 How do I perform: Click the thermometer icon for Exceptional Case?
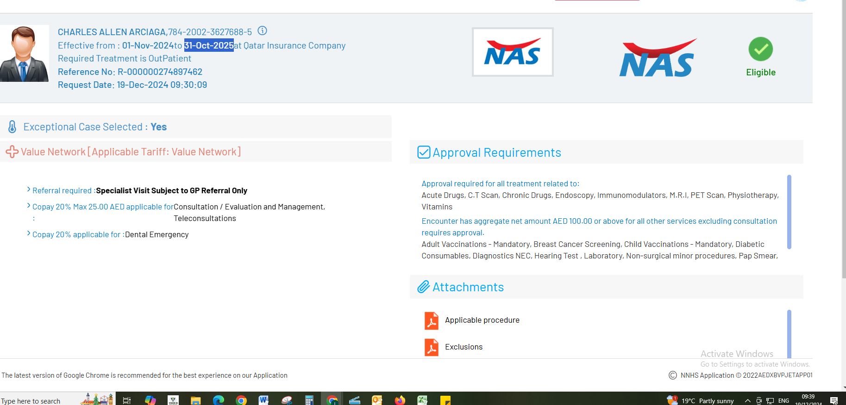tap(13, 127)
